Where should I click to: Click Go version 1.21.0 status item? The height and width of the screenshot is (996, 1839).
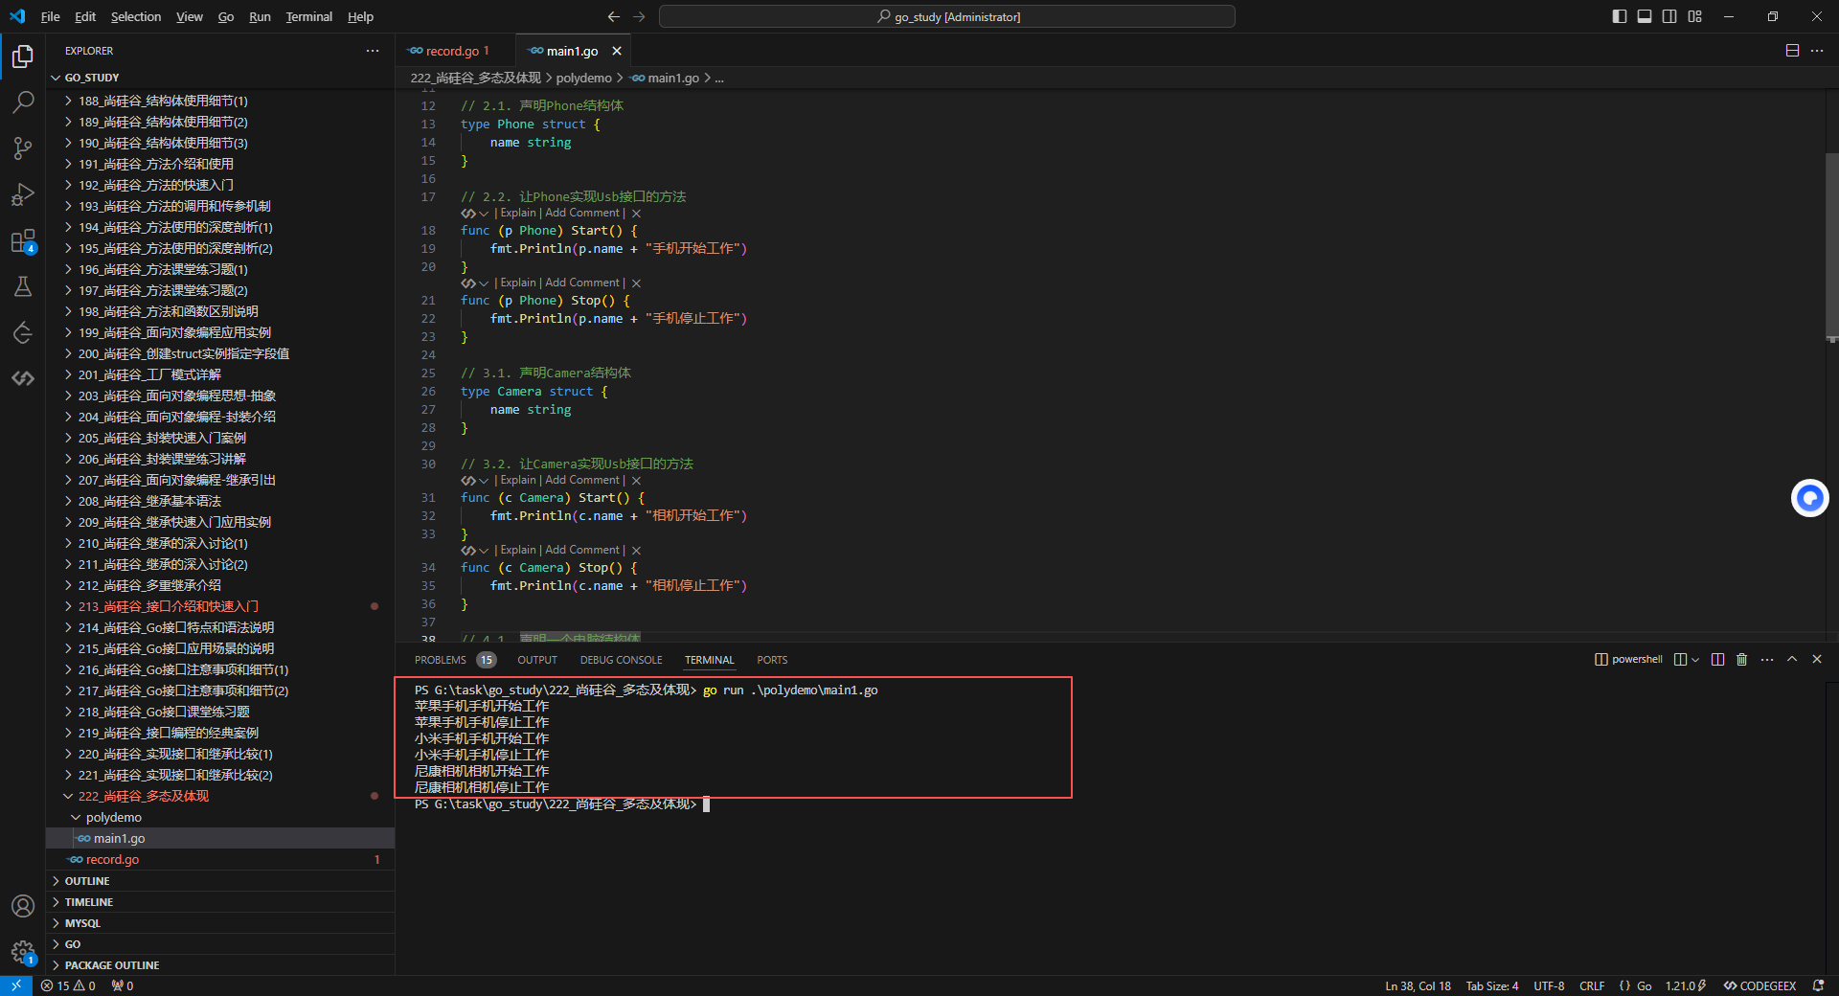1686,985
